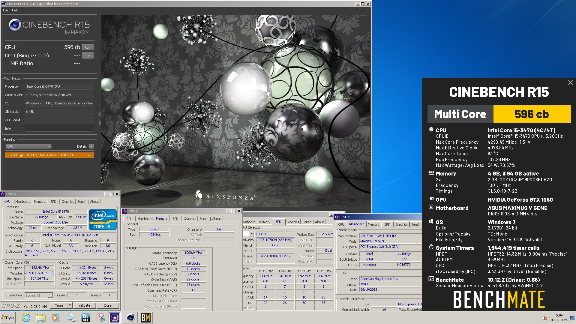Image resolution: width=576 pixels, height=324 pixels.
Task: Switch to CPU-Z via its purple taskbar icon
Action: tap(115, 318)
